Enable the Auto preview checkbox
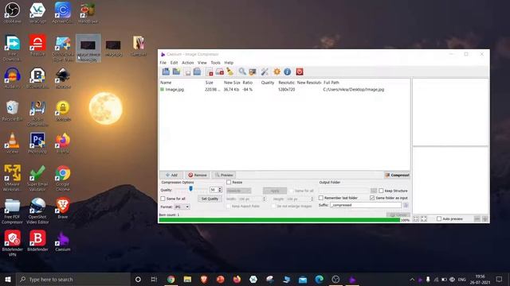510x286 pixels. pos(439,219)
